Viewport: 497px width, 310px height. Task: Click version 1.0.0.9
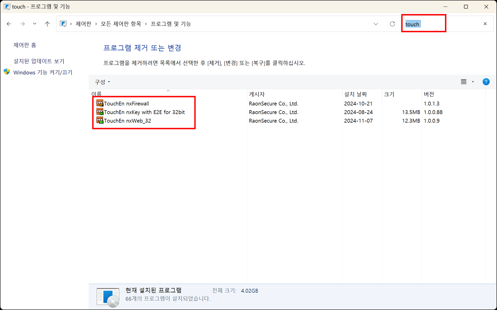(432, 121)
